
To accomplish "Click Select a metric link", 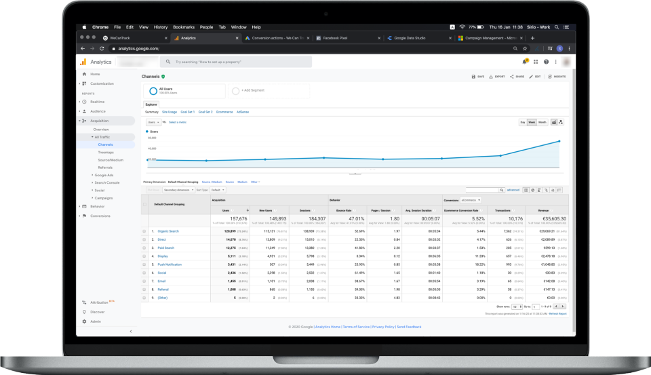I will pos(178,122).
